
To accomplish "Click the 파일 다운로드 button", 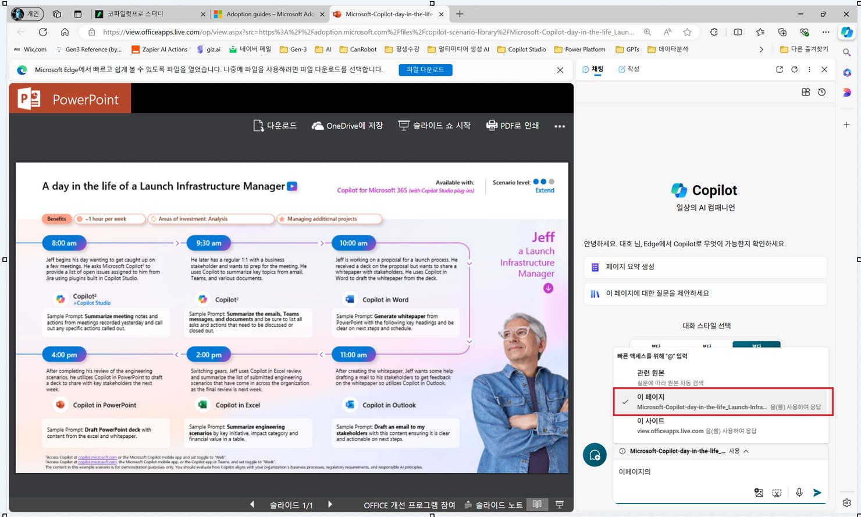I will 425,69.
